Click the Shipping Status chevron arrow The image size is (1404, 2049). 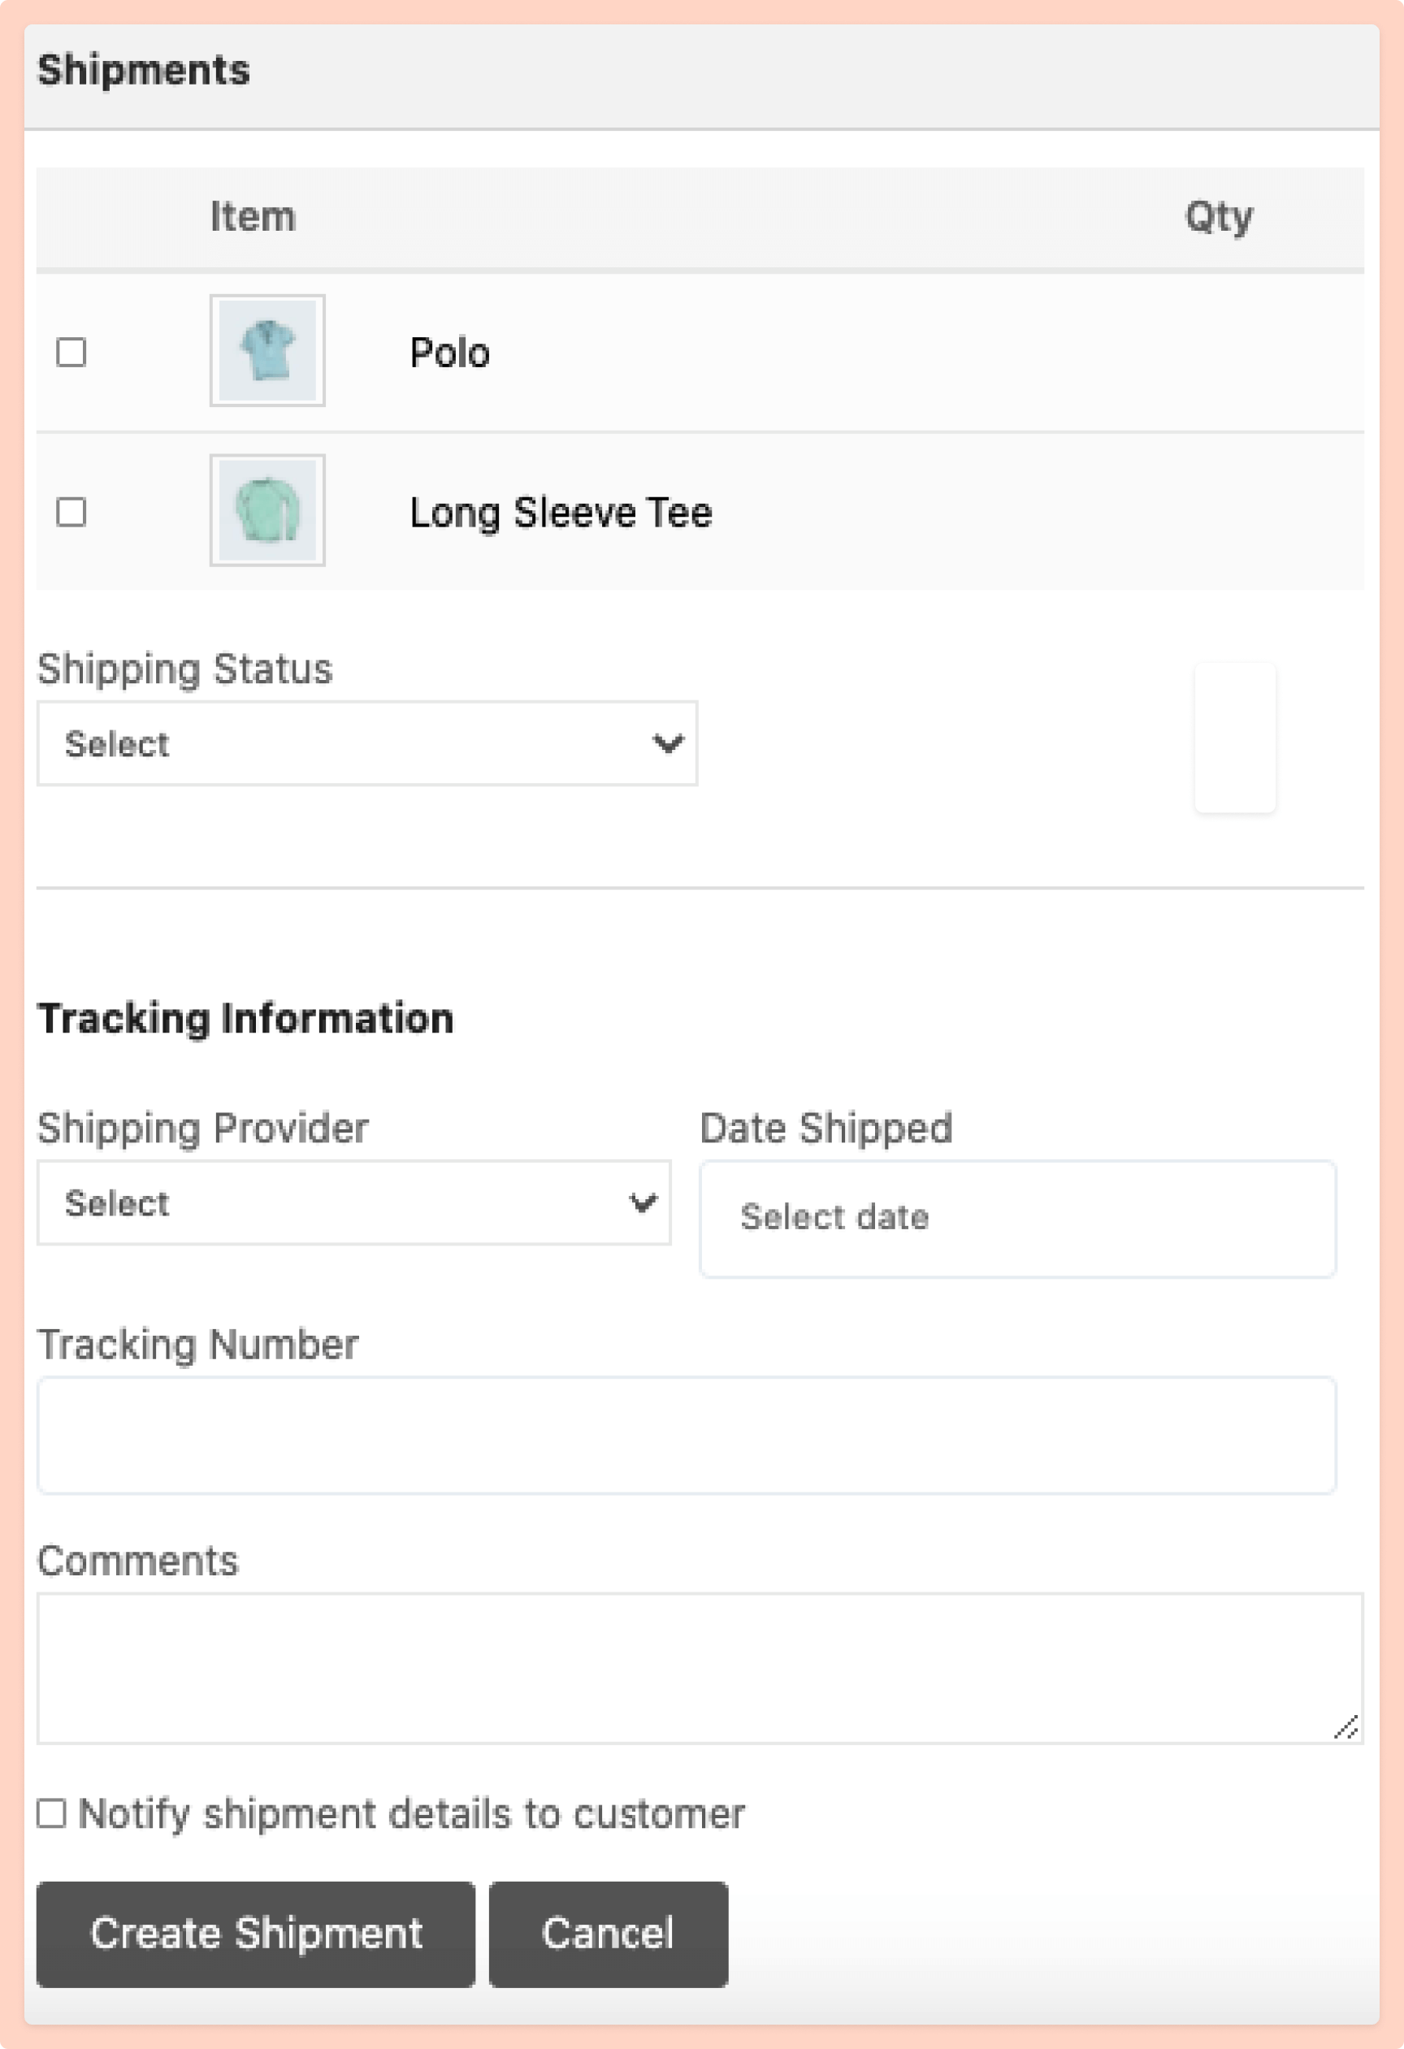coord(668,743)
